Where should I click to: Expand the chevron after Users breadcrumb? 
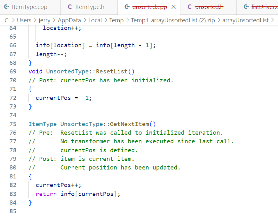pos(36,20)
